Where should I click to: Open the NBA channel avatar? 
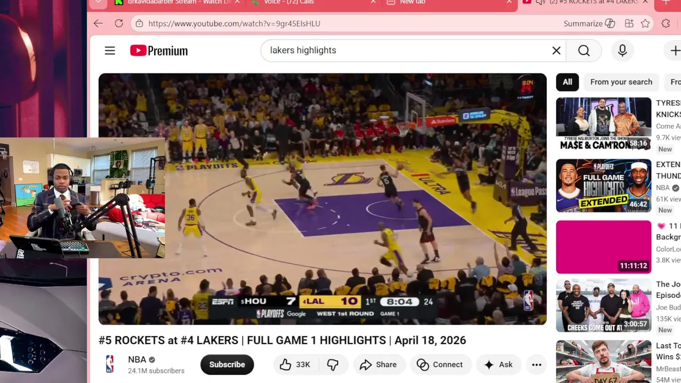(110, 364)
